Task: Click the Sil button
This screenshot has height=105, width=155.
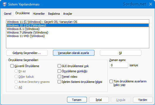Action: point(121,53)
